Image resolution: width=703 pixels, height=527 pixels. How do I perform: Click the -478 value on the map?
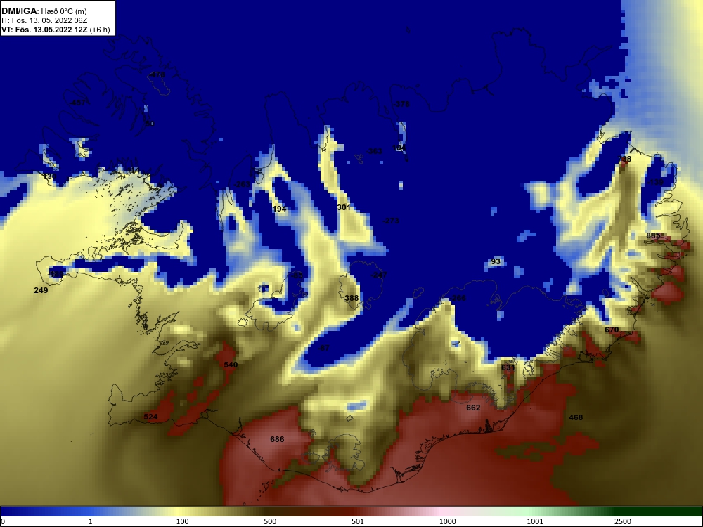tap(157, 74)
